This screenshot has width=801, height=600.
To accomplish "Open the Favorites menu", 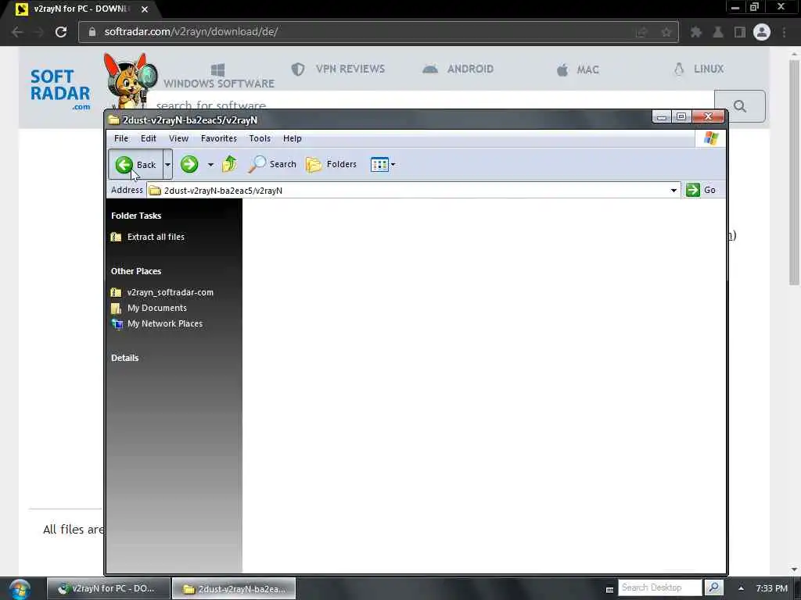I will click(219, 138).
